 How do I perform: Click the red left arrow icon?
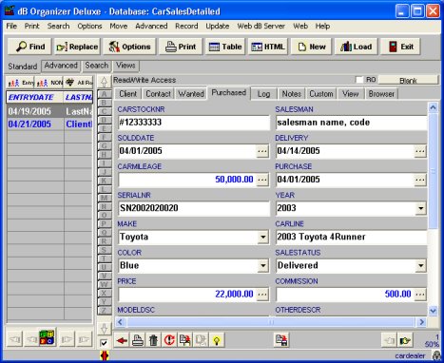pyautogui.click(x=122, y=340)
